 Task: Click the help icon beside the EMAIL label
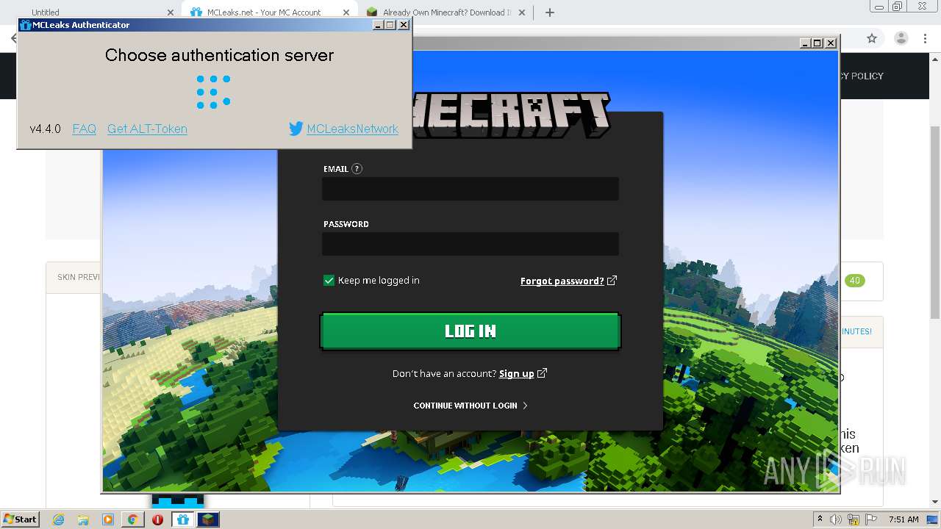point(357,168)
